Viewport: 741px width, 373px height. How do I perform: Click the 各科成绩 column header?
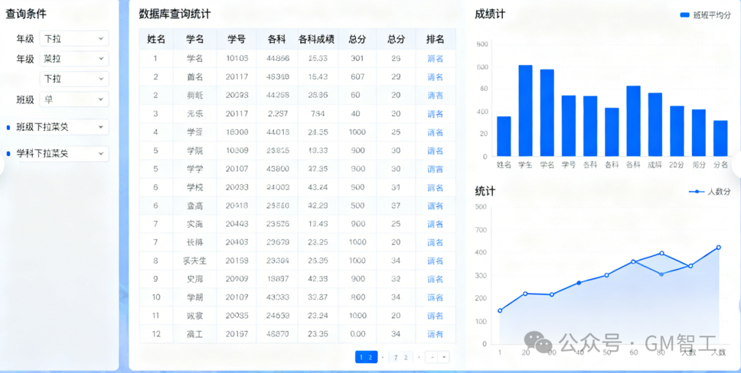pos(316,39)
